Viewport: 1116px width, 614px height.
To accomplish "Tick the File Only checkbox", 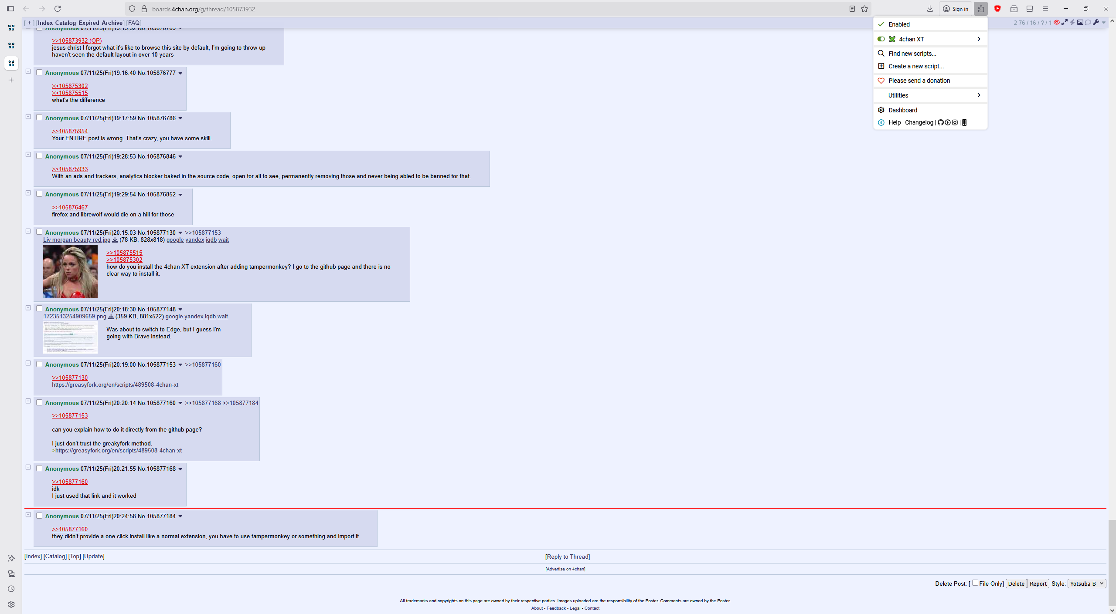I will coord(975,583).
